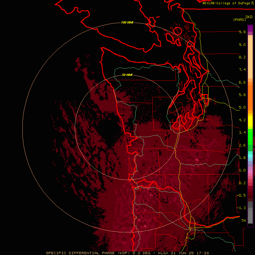Select the 9.8 legend value
This screenshot has height=255, width=255.
click(242, 32)
